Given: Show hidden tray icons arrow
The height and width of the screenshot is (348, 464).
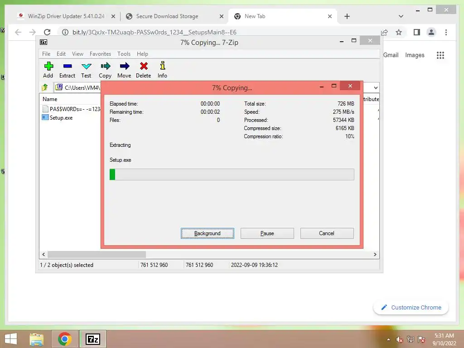Looking at the screenshot, I should [x=388, y=339].
